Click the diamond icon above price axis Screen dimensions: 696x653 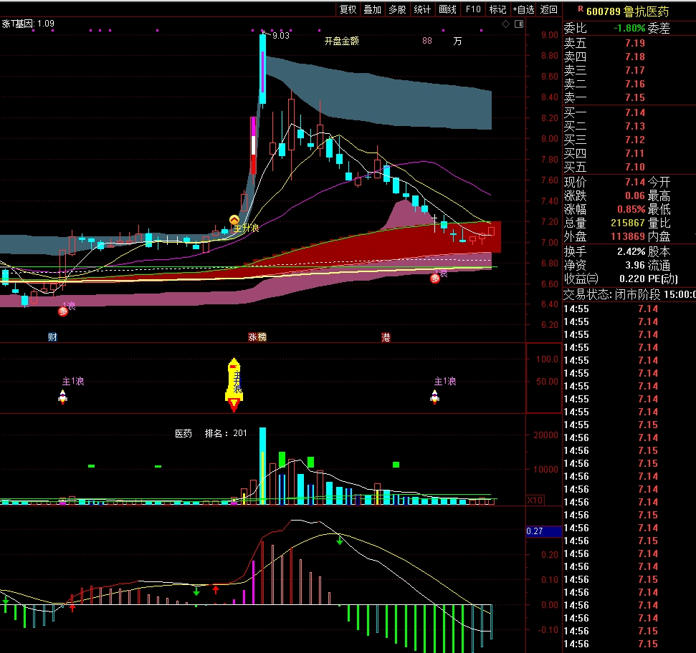point(505,24)
